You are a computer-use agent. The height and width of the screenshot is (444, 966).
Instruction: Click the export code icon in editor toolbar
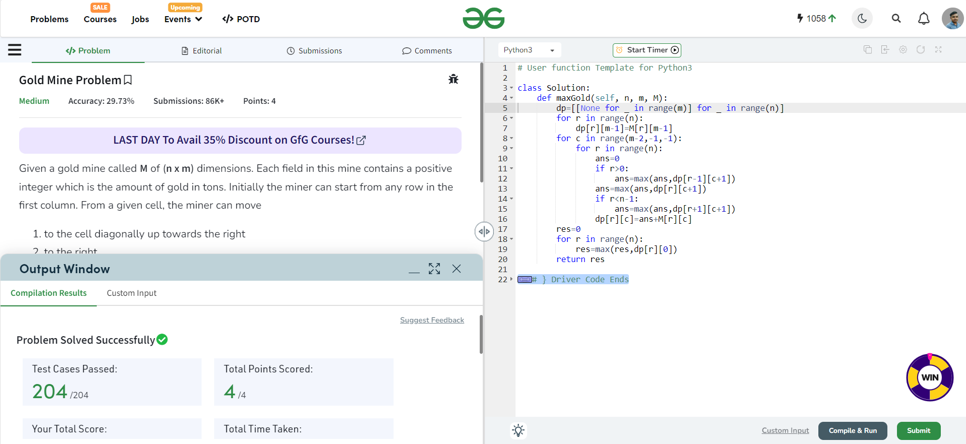pyautogui.click(x=885, y=50)
